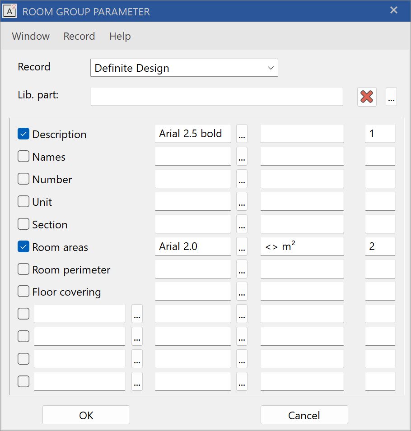This screenshot has height=431, width=411.
Task: Click the app icon in the title bar
Action: tap(9, 11)
